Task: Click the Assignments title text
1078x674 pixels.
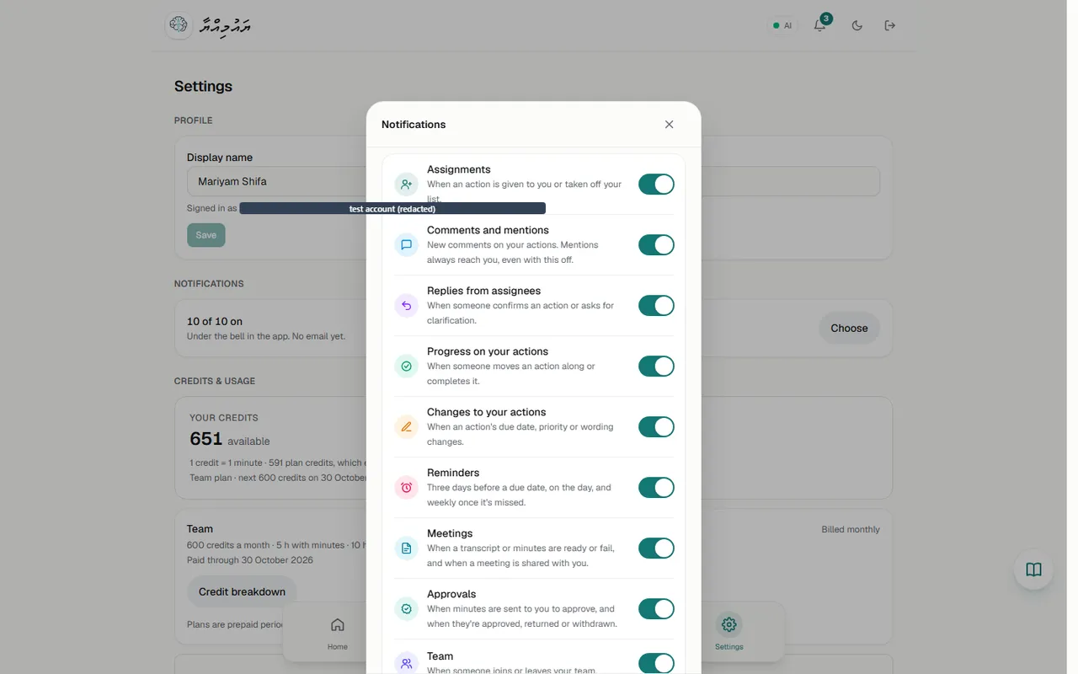Action: coord(459,169)
